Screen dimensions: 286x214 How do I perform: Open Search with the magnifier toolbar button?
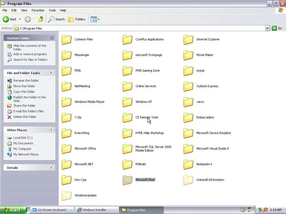tap(56, 19)
